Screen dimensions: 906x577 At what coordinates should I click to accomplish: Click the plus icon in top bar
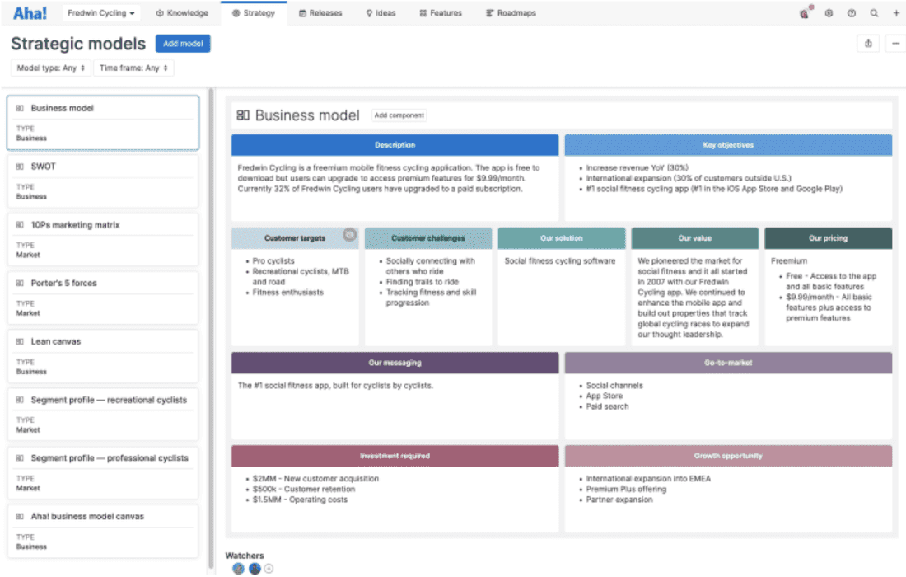(896, 13)
